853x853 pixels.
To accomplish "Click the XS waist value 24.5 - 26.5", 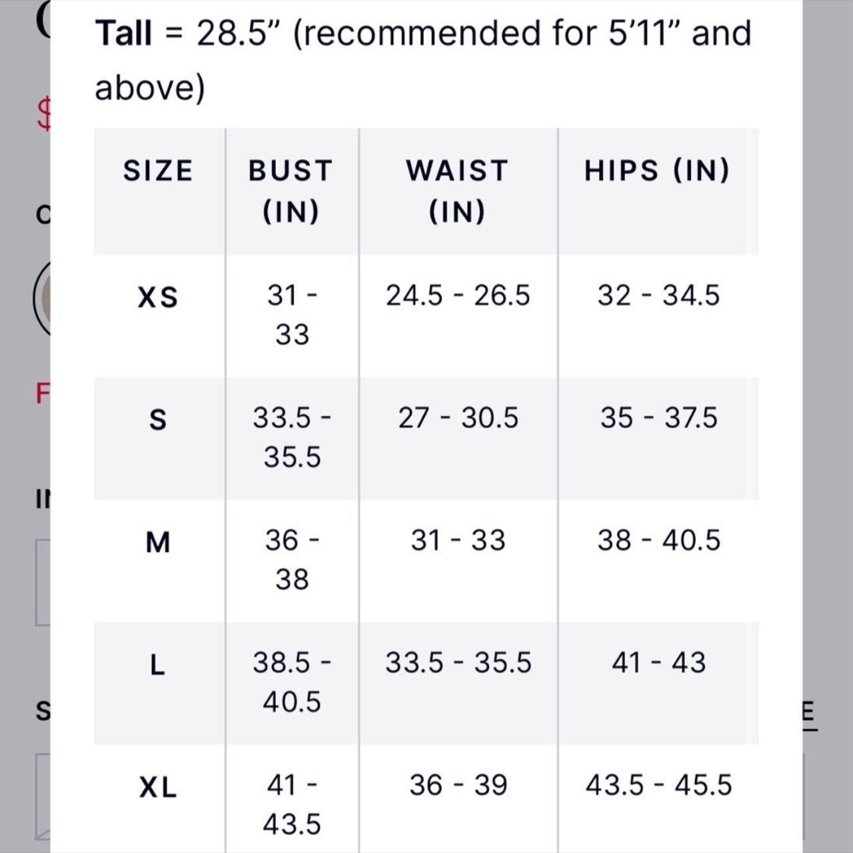I will pyautogui.click(x=458, y=295).
